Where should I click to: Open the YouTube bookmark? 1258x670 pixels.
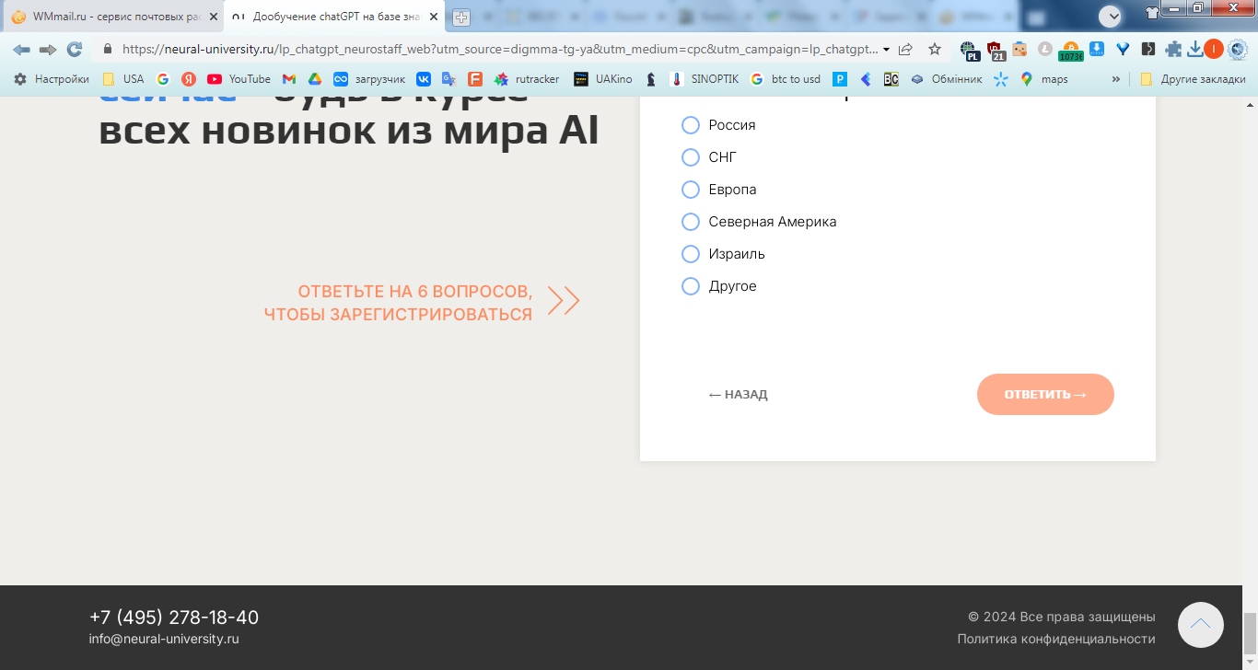click(x=239, y=79)
